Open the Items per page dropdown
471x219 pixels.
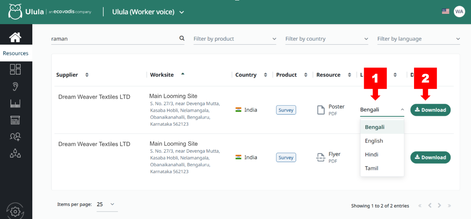(107, 205)
